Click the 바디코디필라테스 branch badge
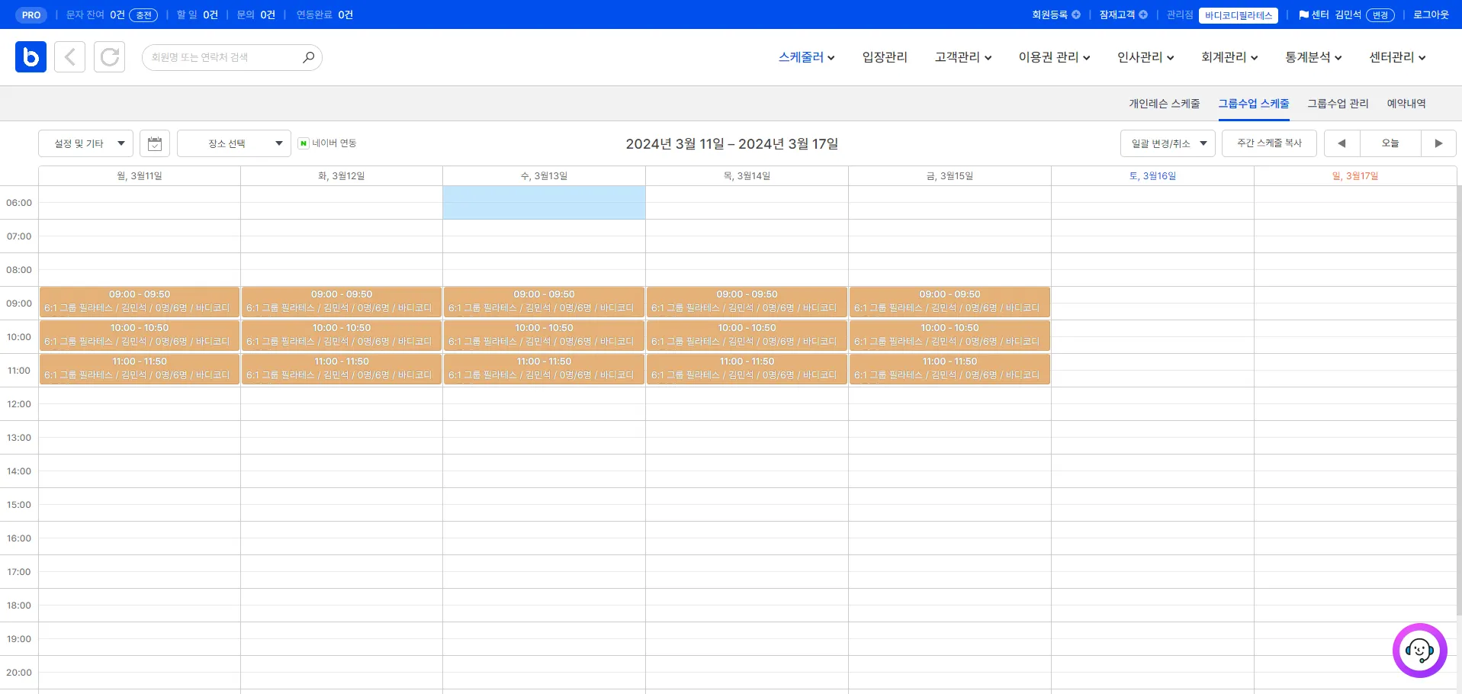 click(x=1239, y=15)
